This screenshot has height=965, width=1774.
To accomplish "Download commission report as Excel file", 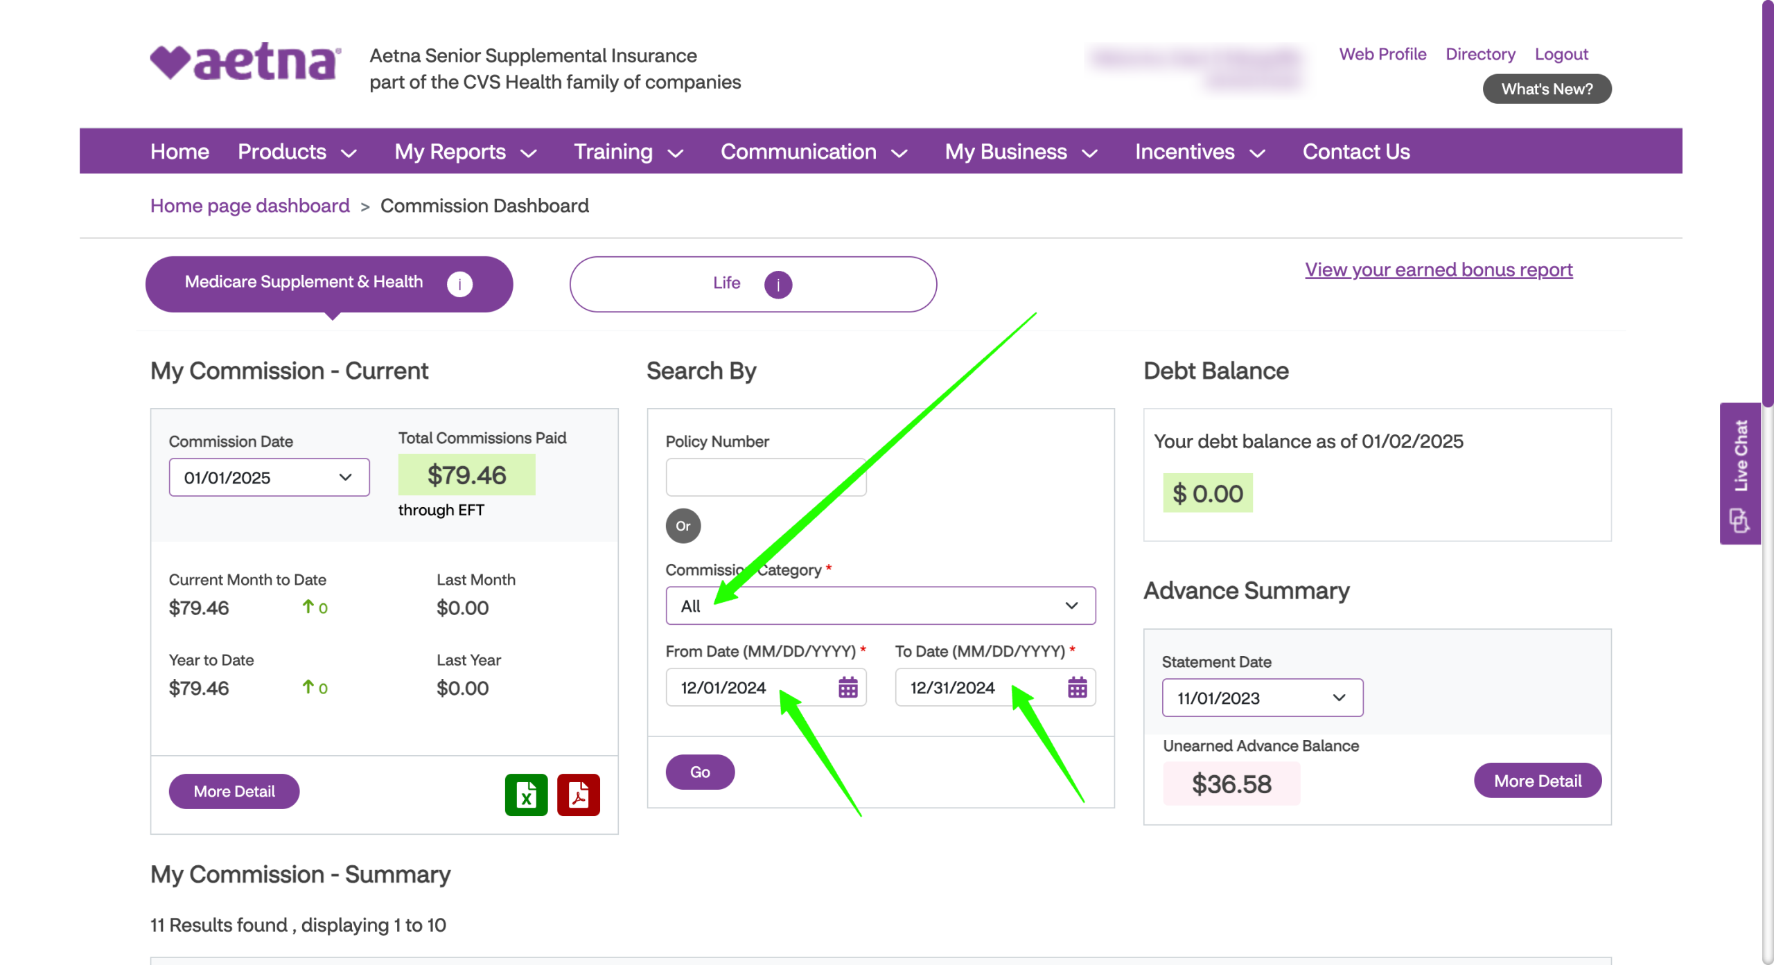I will pos(526,794).
